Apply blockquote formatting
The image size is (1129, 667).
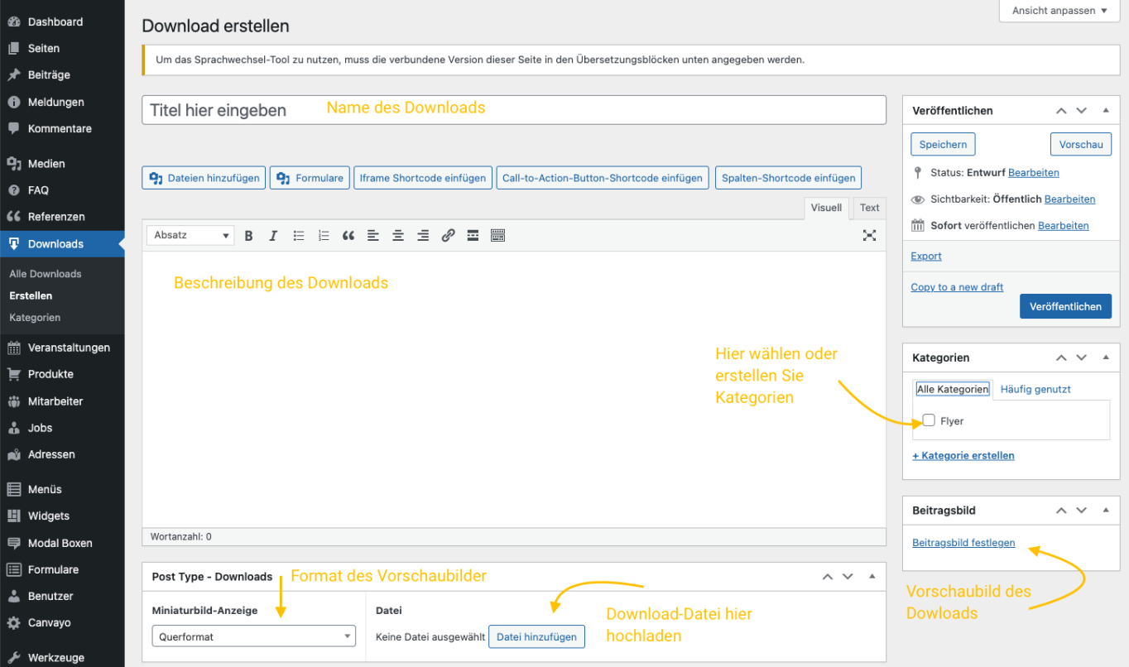click(348, 235)
